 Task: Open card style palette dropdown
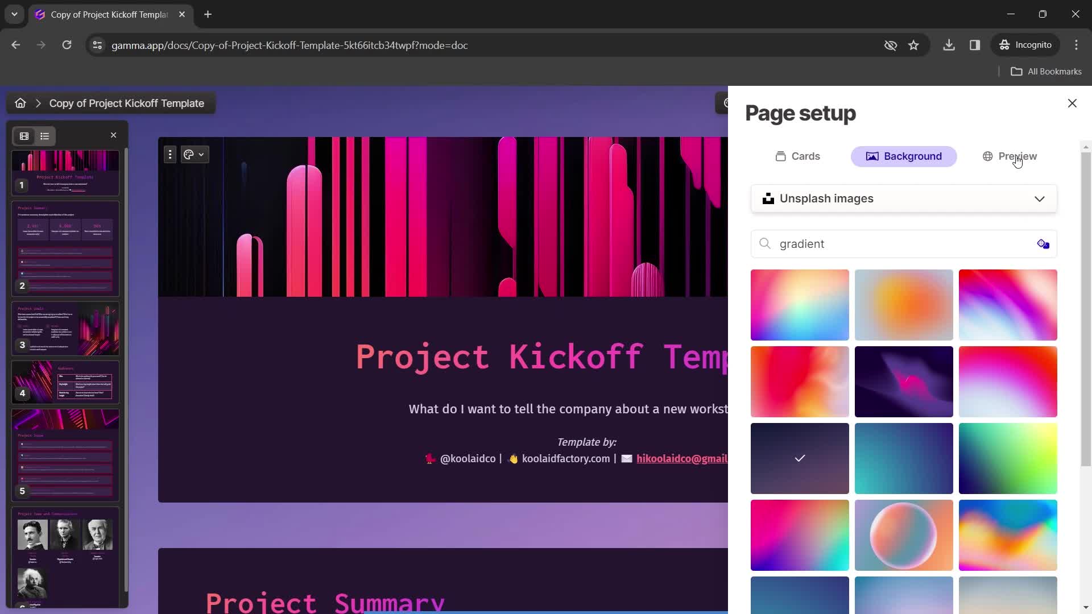tap(195, 154)
